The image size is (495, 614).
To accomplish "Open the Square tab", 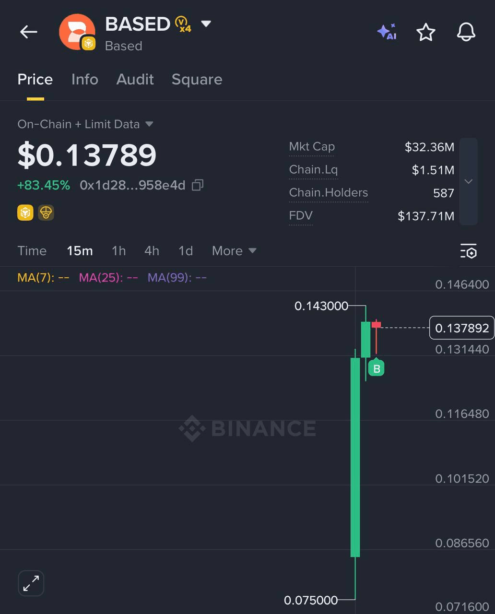I will click(197, 79).
